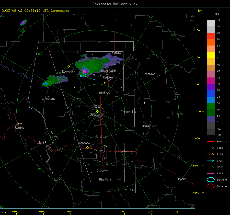Click the cyan 'current' ellipse legend icon
The width and height of the screenshot is (230, 215).
pos(211,180)
